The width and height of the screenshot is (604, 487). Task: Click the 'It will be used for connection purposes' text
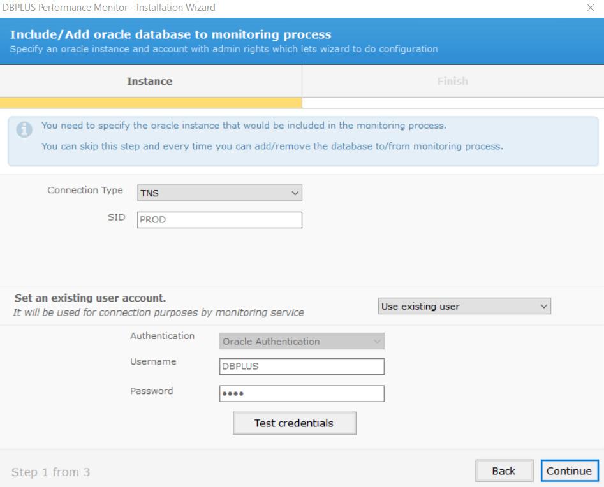tap(158, 312)
